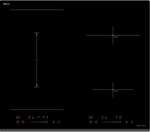Screen dimensions: 150x132
Task: Select the right panel's first zone selector bar
Action: tap(106, 117)
